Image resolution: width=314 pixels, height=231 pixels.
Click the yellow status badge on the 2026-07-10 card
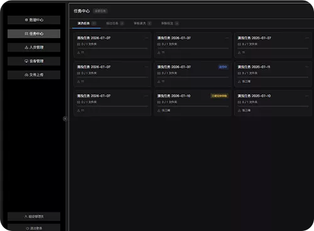[219, 96]
